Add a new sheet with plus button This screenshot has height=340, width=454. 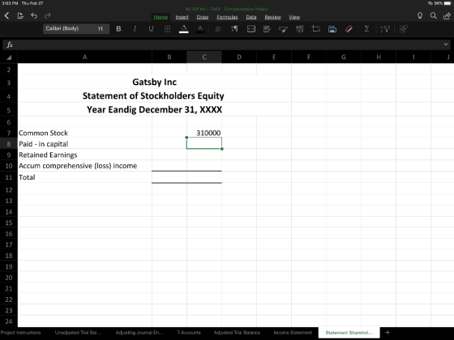coord(388,333)
